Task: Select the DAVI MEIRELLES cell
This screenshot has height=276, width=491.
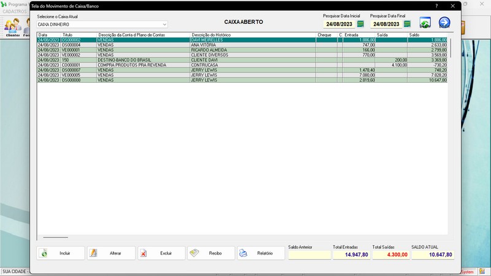Action: coord(253,40)
